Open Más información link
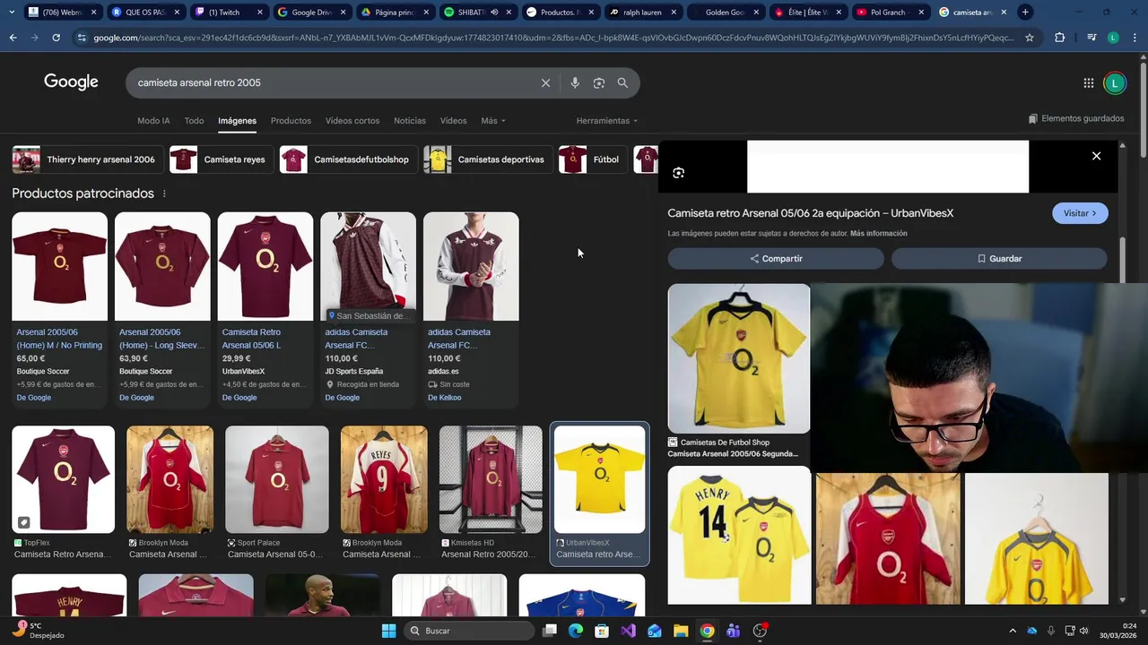This screenshot has width=1148, height=645. coord(878,234)
